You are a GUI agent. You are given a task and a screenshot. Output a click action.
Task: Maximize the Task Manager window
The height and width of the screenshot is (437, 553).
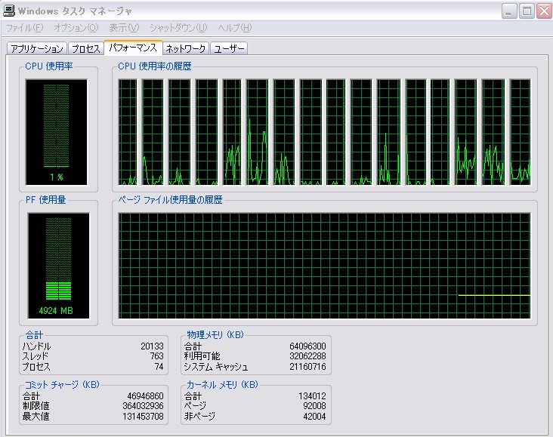click(x=527, y=11)
